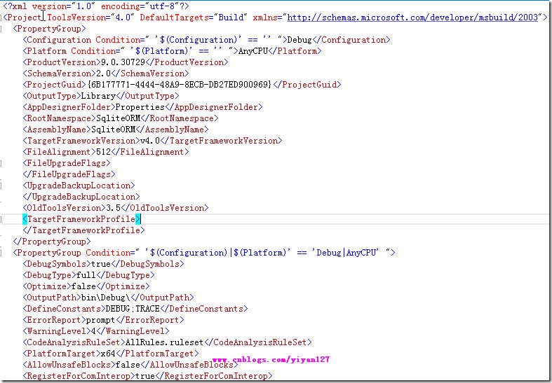Click the closing </OldToolsVersion> tag

[x=165, y=208]
